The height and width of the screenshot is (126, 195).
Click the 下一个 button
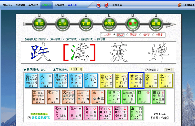click(169, 70)
